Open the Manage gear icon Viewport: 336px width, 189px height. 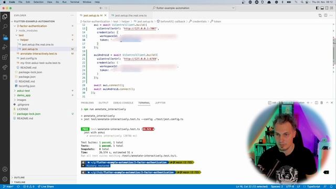(x=5, y=179)
